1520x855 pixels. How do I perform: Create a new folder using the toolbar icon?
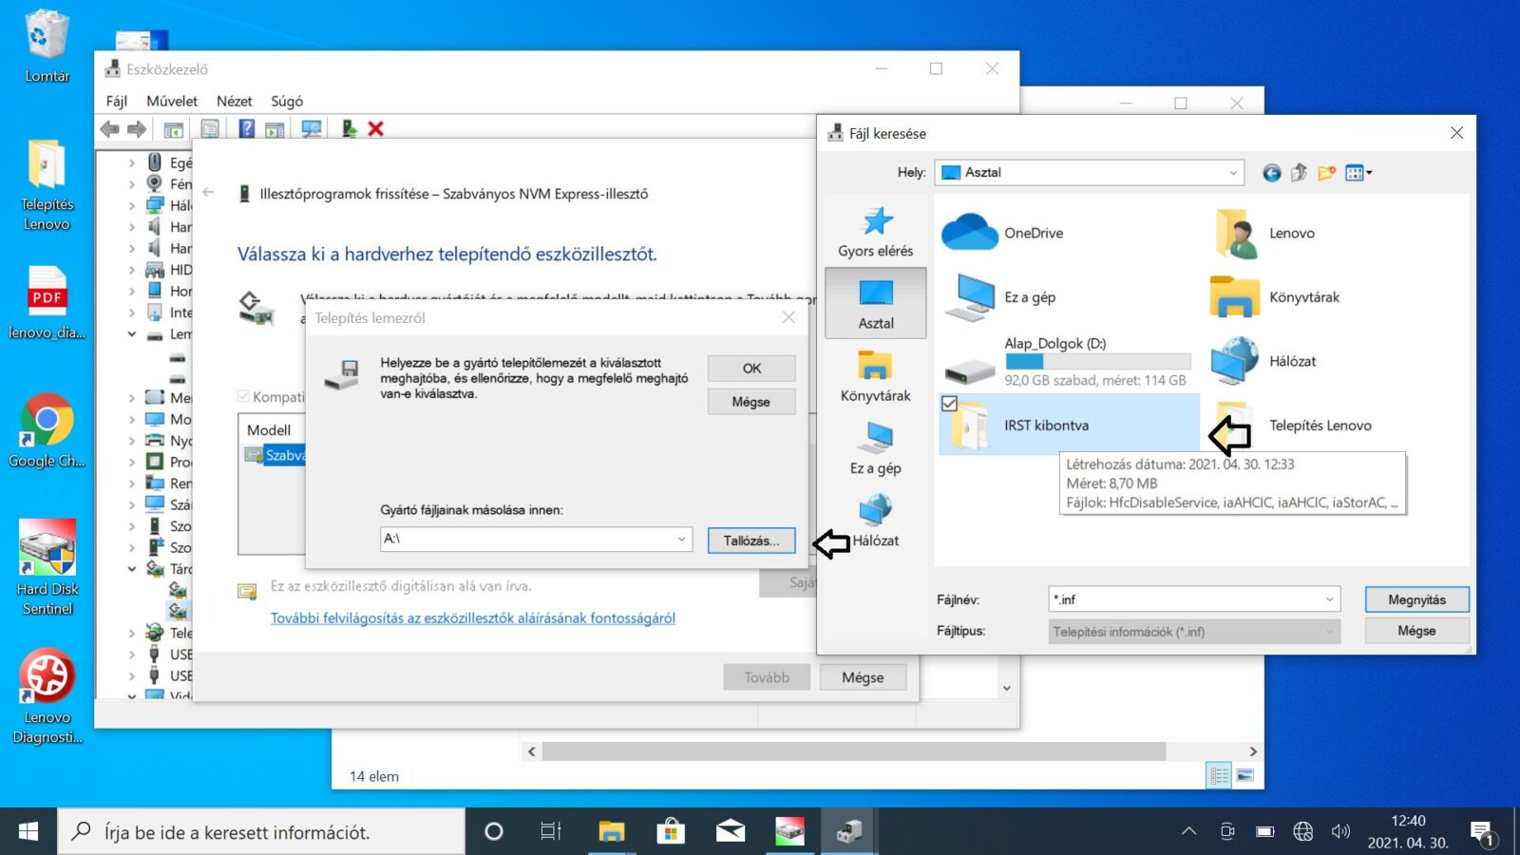[1326, 173]
